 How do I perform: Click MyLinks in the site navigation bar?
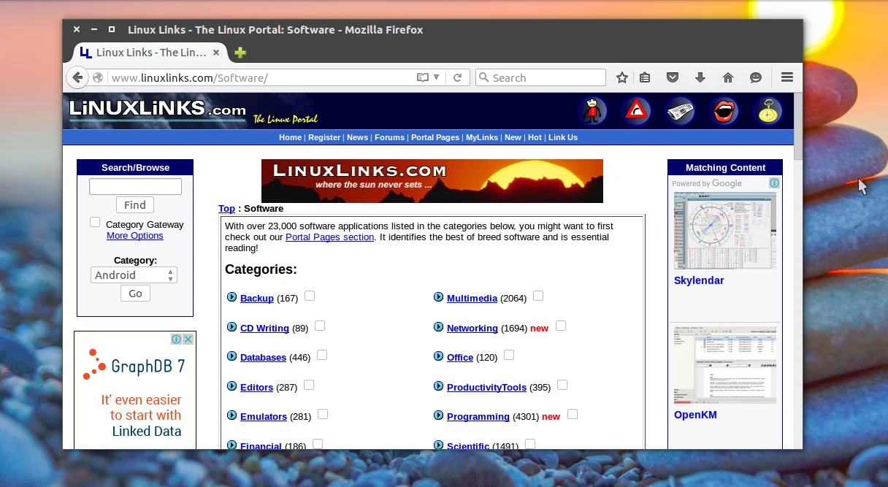(x=482, y=137)
